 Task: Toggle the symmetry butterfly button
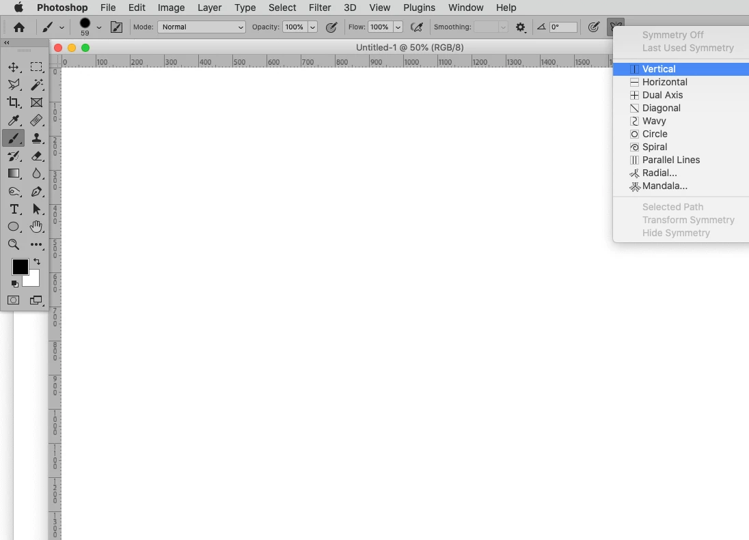tap(616, 26)
